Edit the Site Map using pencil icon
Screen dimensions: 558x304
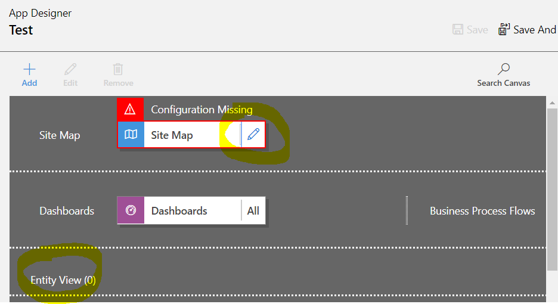point(253,135)
